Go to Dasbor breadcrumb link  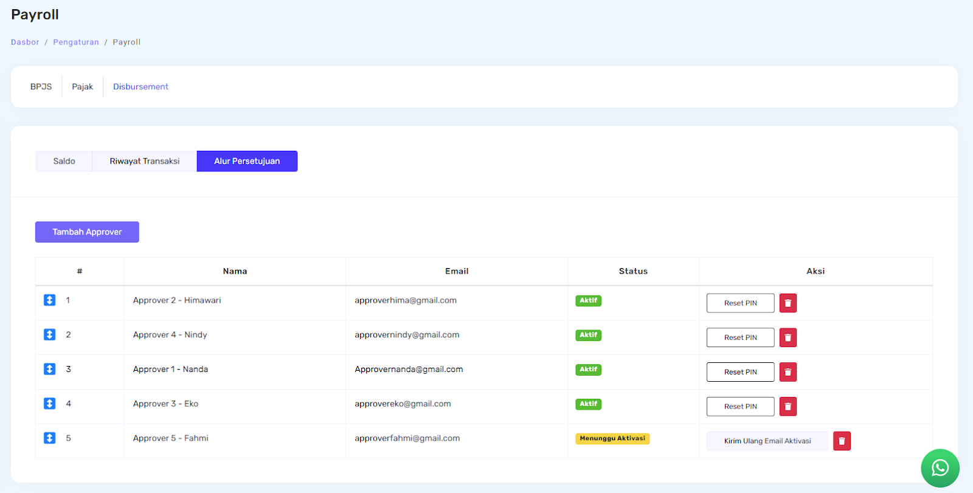click(25, 42)
